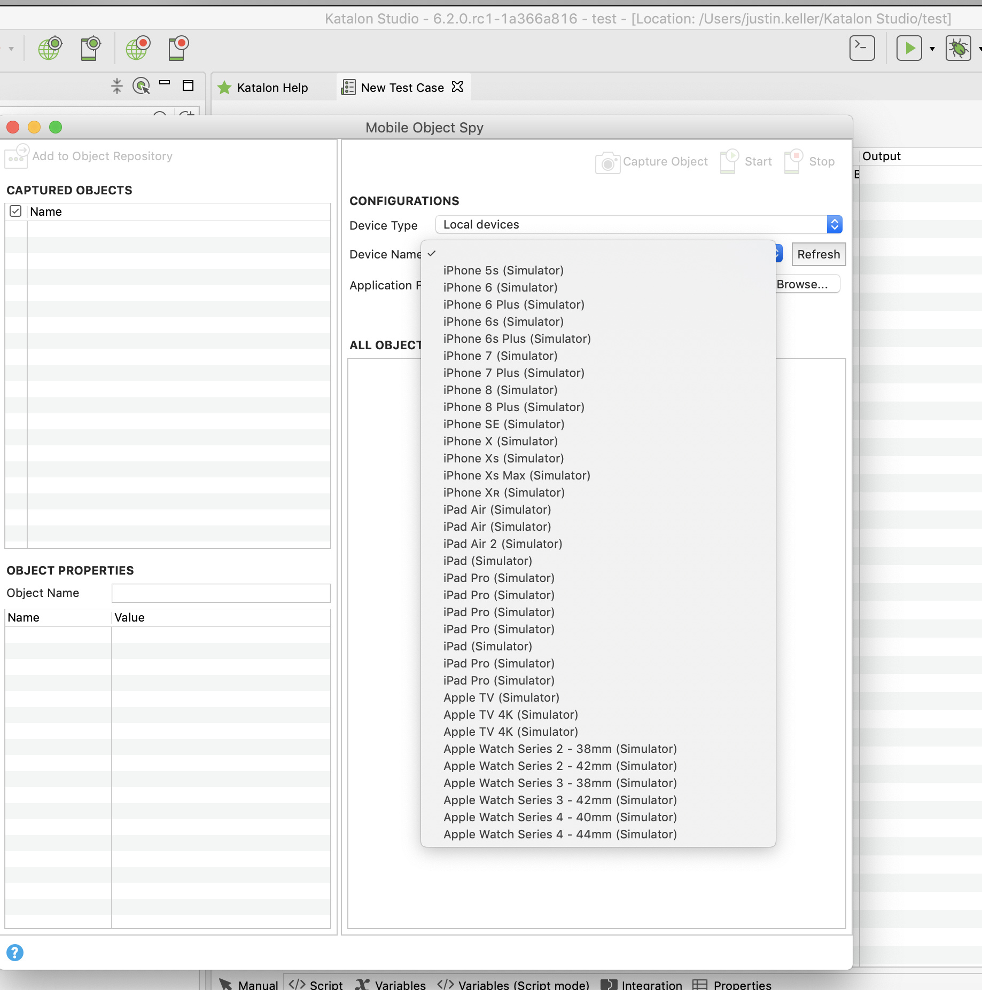Image resolution: width=982 pixels, height=990 pixels.
Task: Select Apple Watch Series 2 - 38mm
Action: click(x=598, y=749)
